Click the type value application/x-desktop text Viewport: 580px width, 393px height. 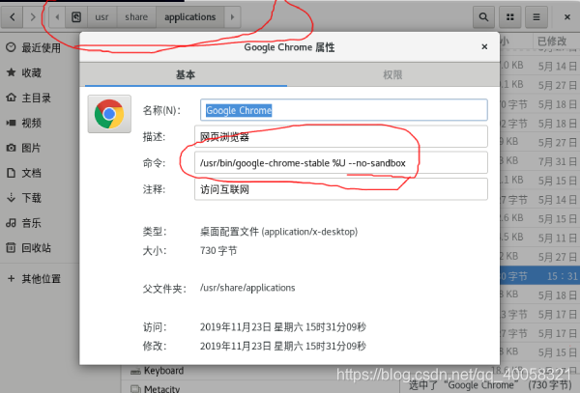[310, 232]
